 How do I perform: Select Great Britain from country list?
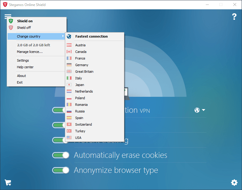click(x=95, y=72)
